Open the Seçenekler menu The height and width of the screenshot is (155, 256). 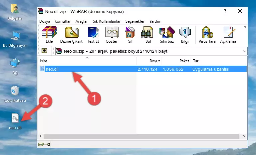point(135,21)
